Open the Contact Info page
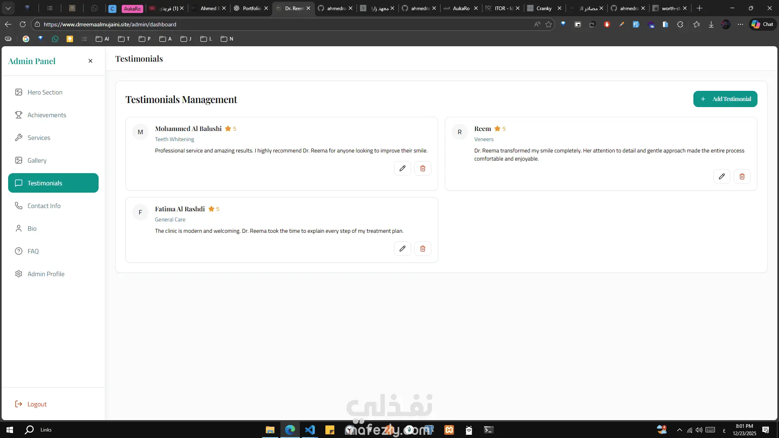 (44, 206)
